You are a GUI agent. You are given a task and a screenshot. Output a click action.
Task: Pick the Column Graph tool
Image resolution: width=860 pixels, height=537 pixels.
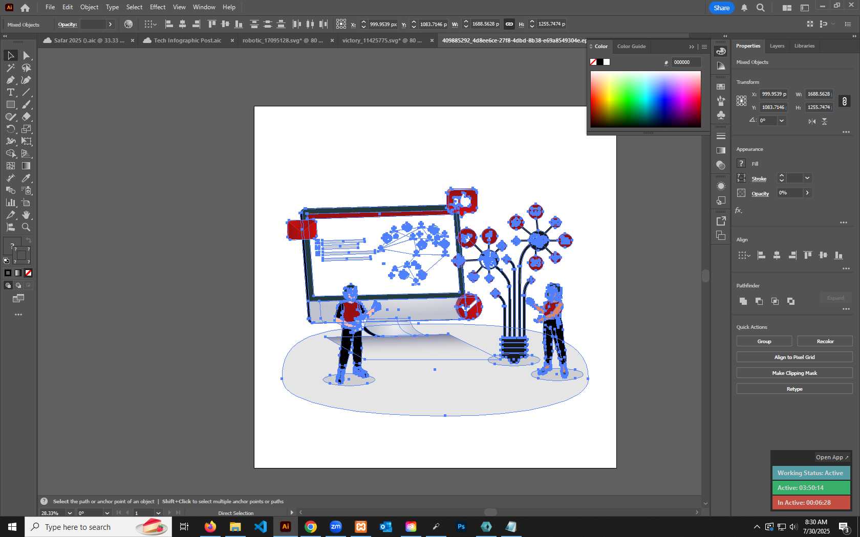coord(10,203)
